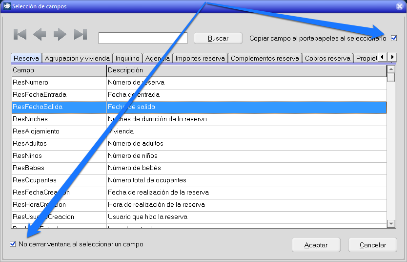Screen dimensions: 407x262
Task: Open the partially visible Propiet tab
Action: tap(366, 58)
